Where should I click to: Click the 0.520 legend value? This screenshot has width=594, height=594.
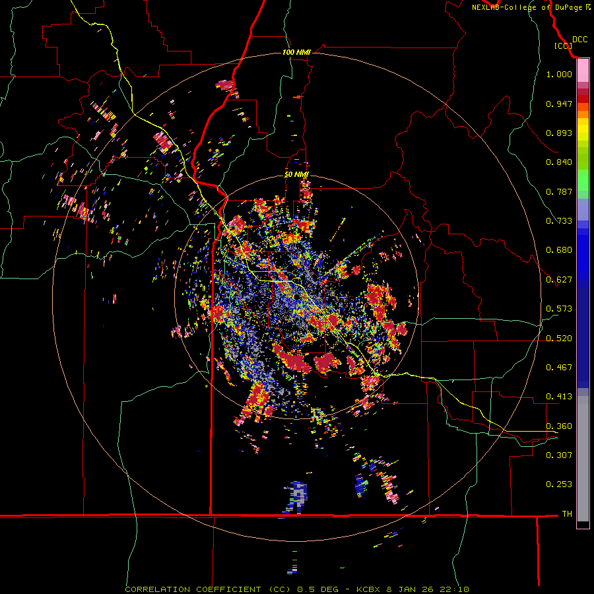(559, 339)
